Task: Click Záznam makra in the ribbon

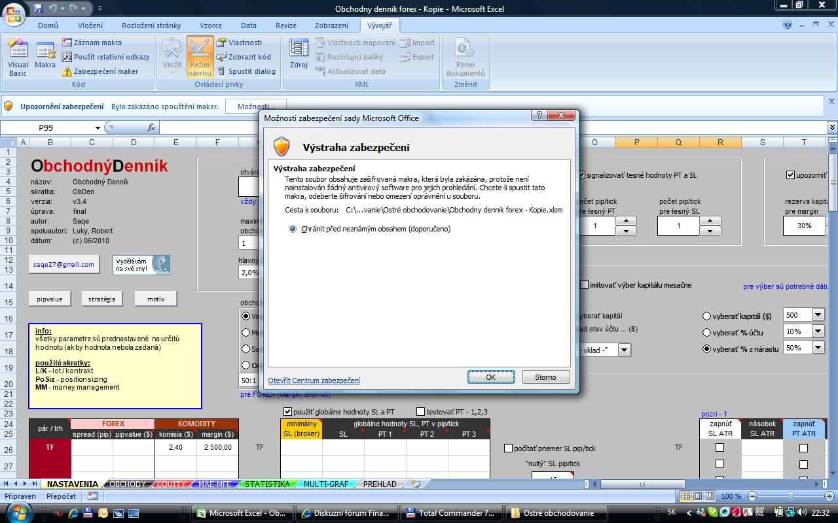Action: (x=97, y=42)
